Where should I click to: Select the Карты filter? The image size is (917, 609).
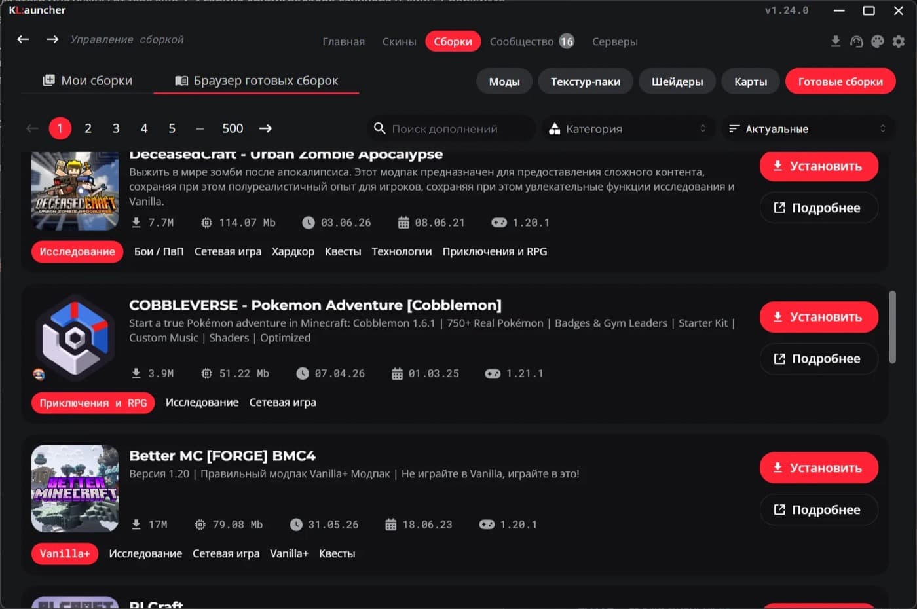[751, 82]
